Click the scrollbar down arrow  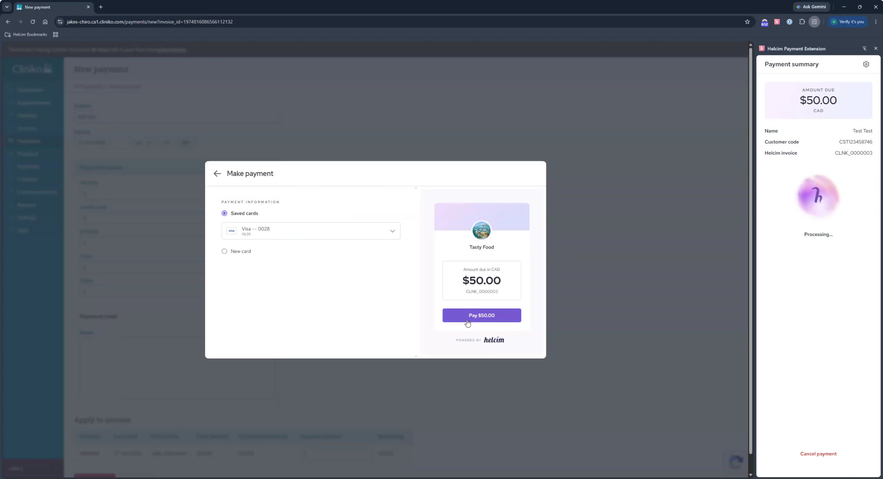750,475
